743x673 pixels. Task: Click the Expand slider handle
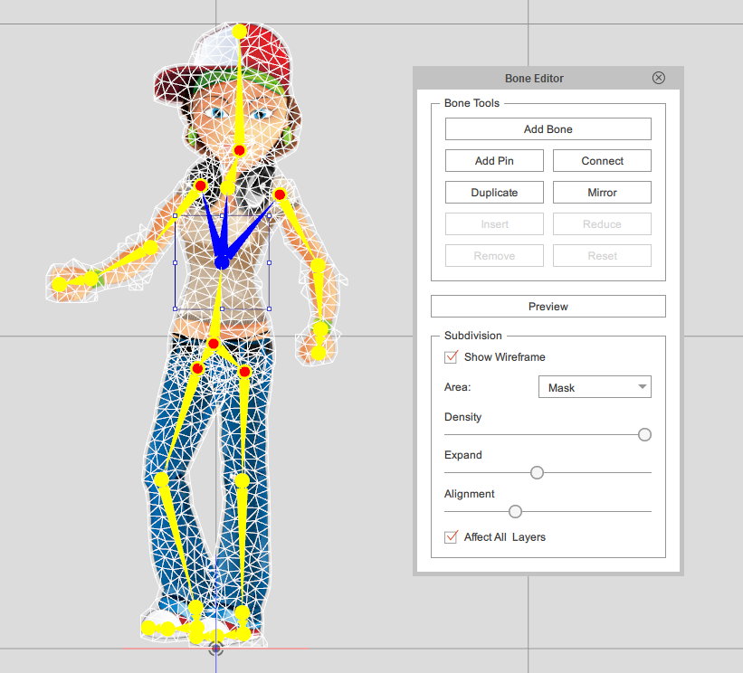[x=537, y=472]
